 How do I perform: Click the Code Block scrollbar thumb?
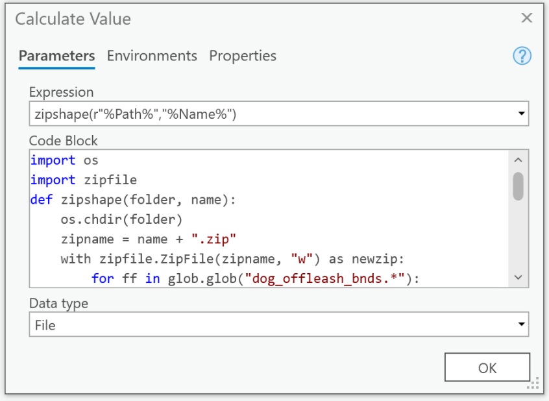(x=518, y=186)
